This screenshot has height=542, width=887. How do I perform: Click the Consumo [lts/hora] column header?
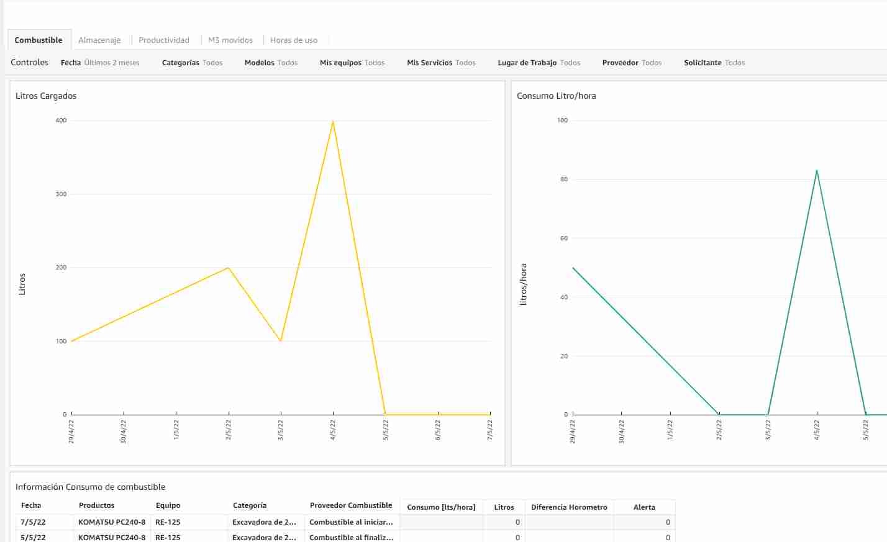coord(441,507)
